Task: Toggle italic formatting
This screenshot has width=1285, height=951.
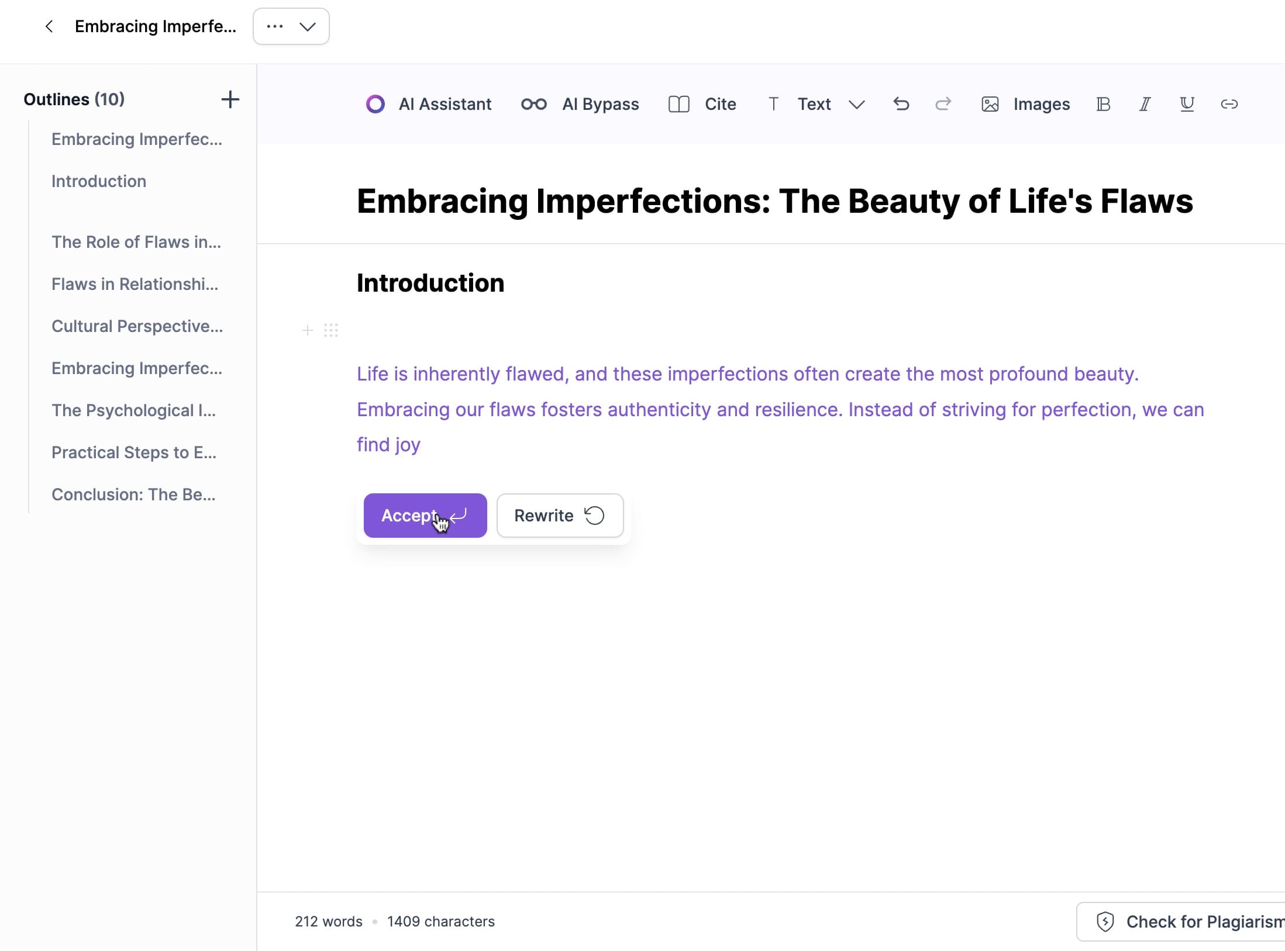Action: point(1145,104)
